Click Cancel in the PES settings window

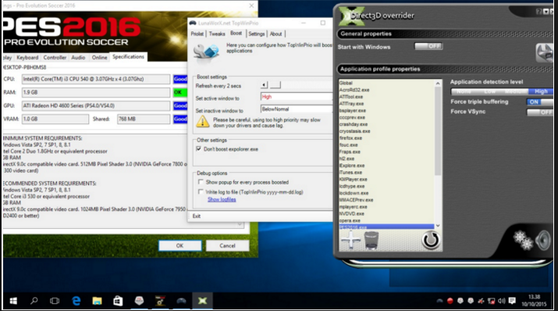point(227,245)
